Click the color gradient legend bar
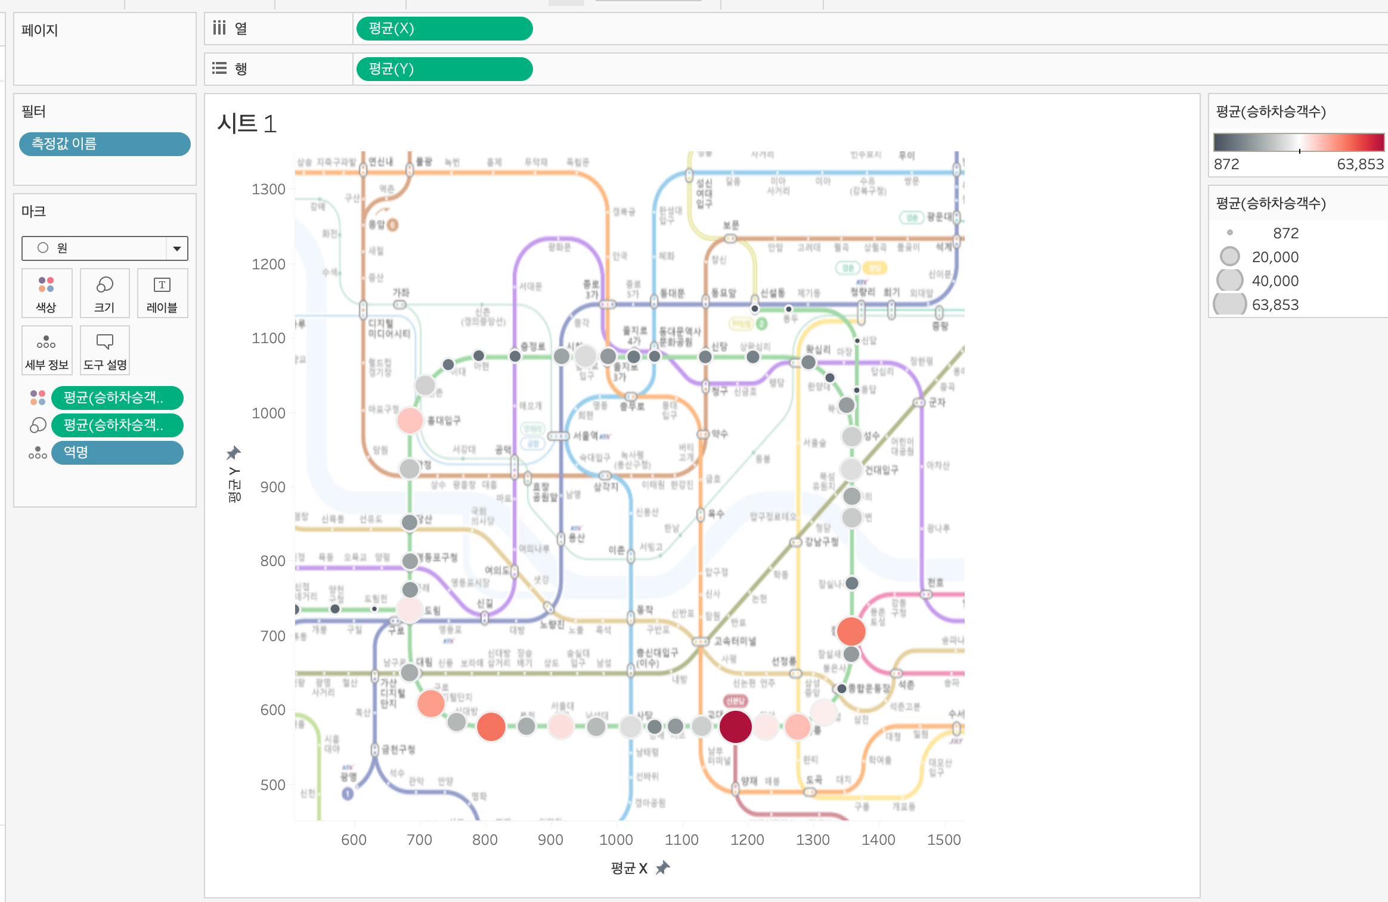Screen dimensions: 1388x902 coord(1298,143)
